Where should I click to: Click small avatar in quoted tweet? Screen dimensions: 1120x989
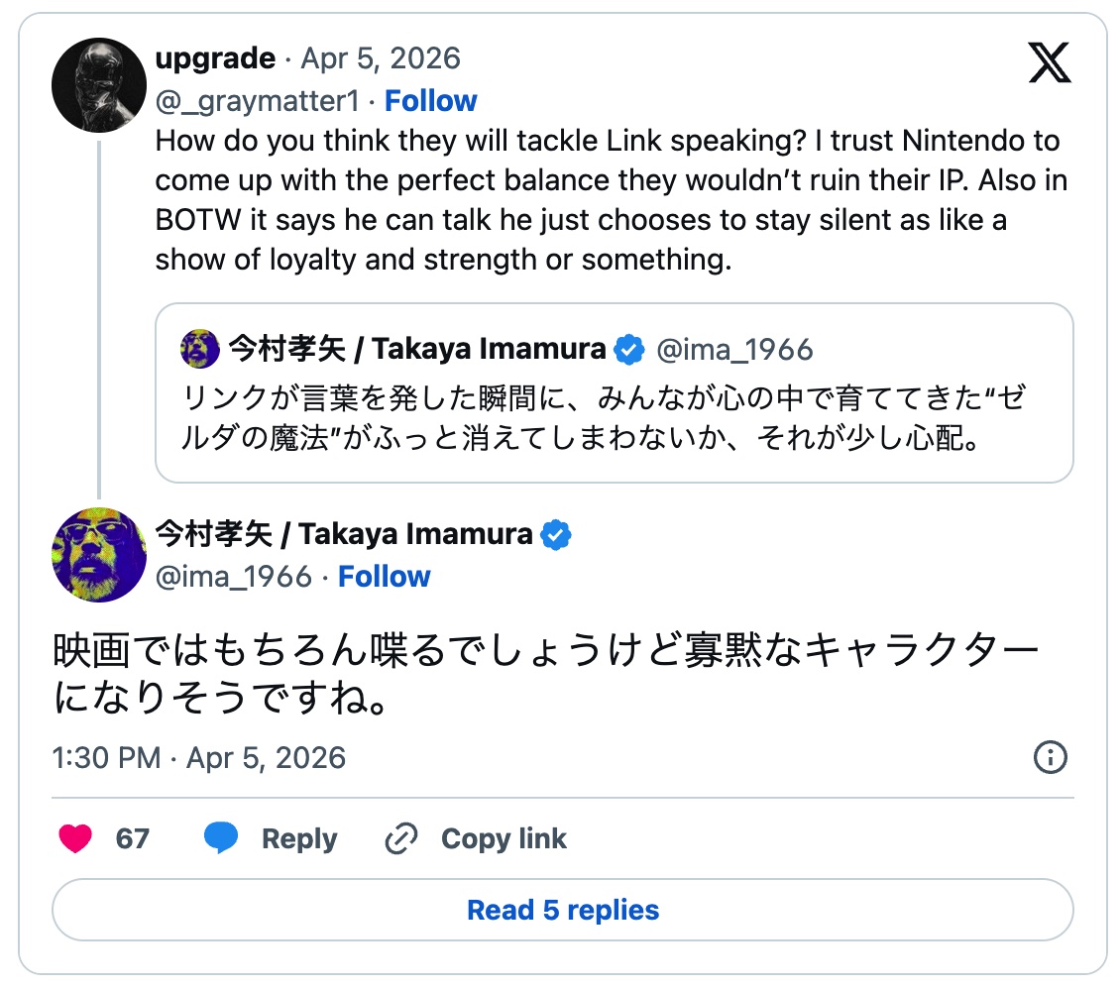(200, 349)
